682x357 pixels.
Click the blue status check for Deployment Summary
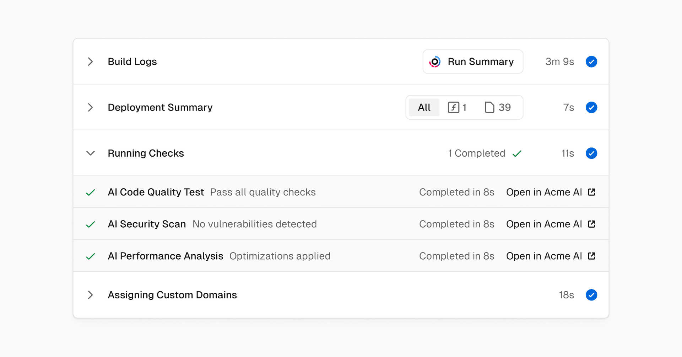591,107
